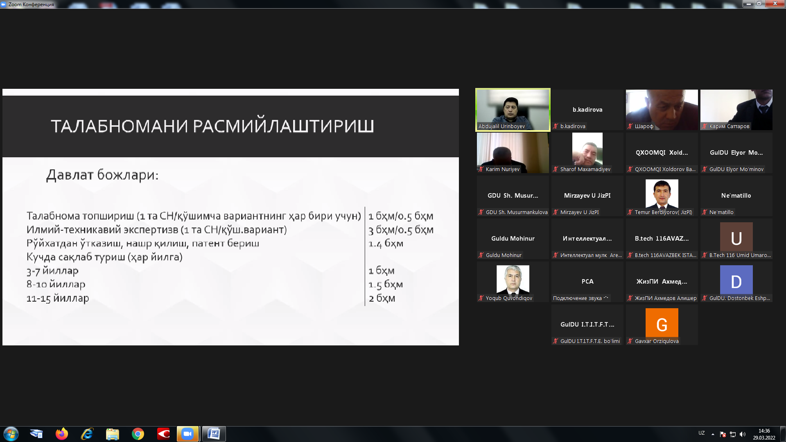Expand hidden system tray icons arrow
The height and width of the screenshot is (442, 786).
point(713,434)
